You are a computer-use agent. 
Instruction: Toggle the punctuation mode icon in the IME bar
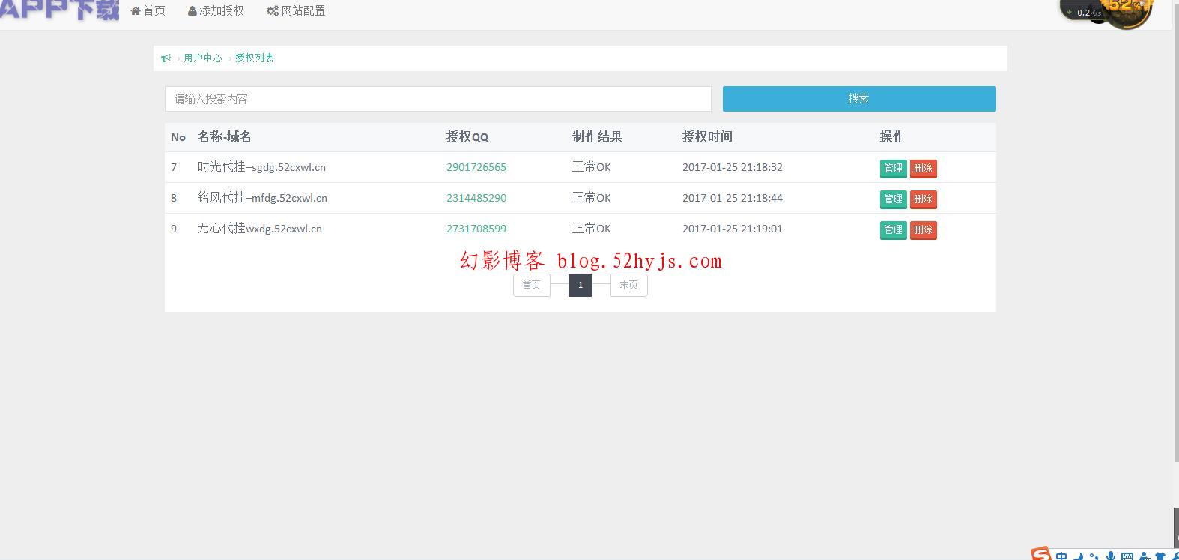1094,556
